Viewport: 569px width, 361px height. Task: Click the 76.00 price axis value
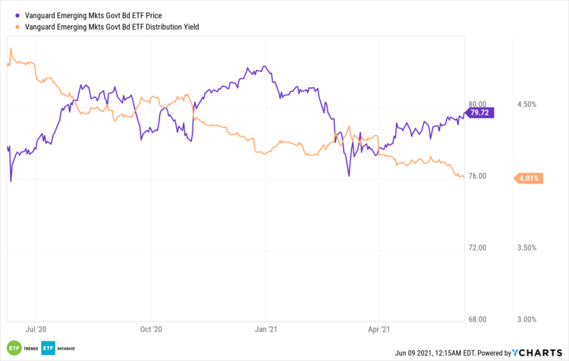477,176
